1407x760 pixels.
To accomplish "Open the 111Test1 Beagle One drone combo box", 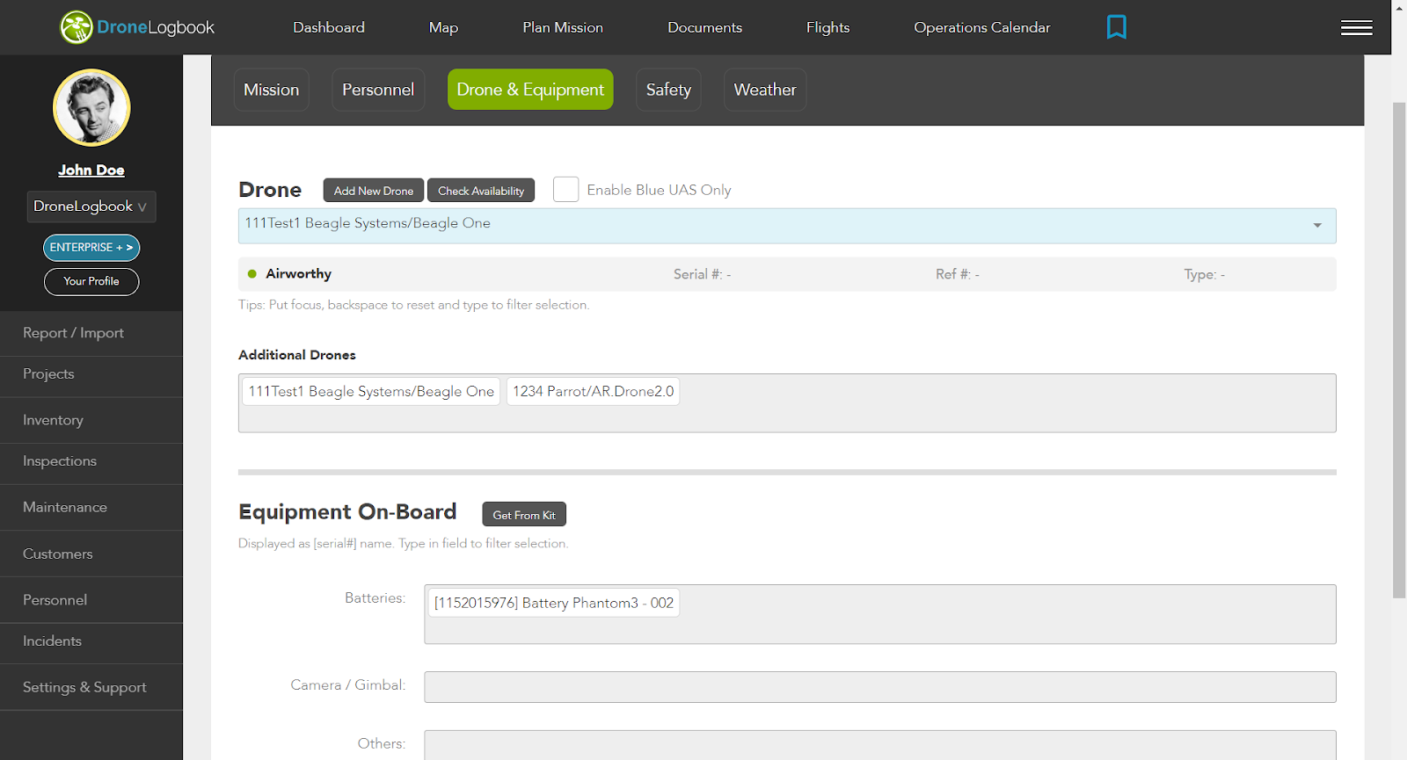I will [x=786, y=226].
